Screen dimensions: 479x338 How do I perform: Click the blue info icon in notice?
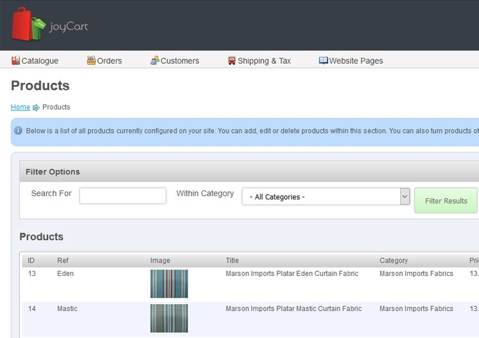(x=18, y=131)
